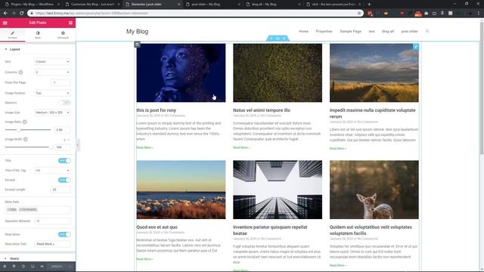Switch to the Content tab

[x=13, y=35]
